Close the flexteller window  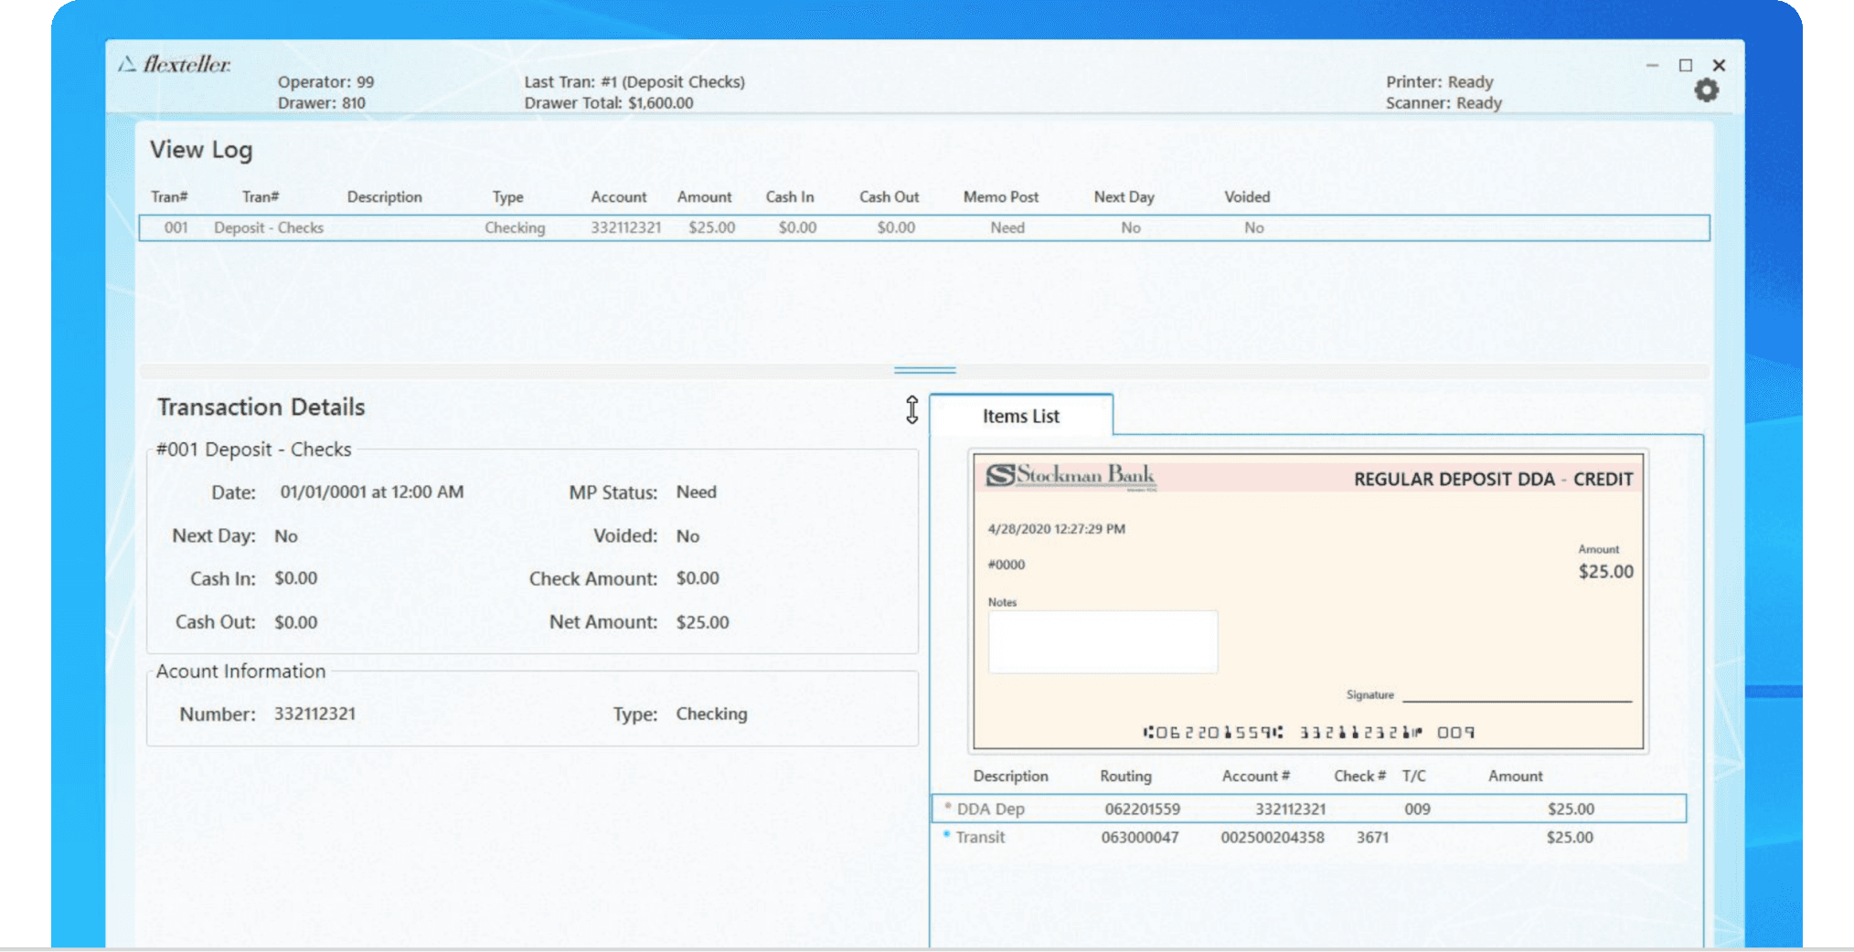click(1719, 66)
